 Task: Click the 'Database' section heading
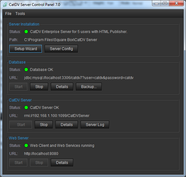pos(17,62)
